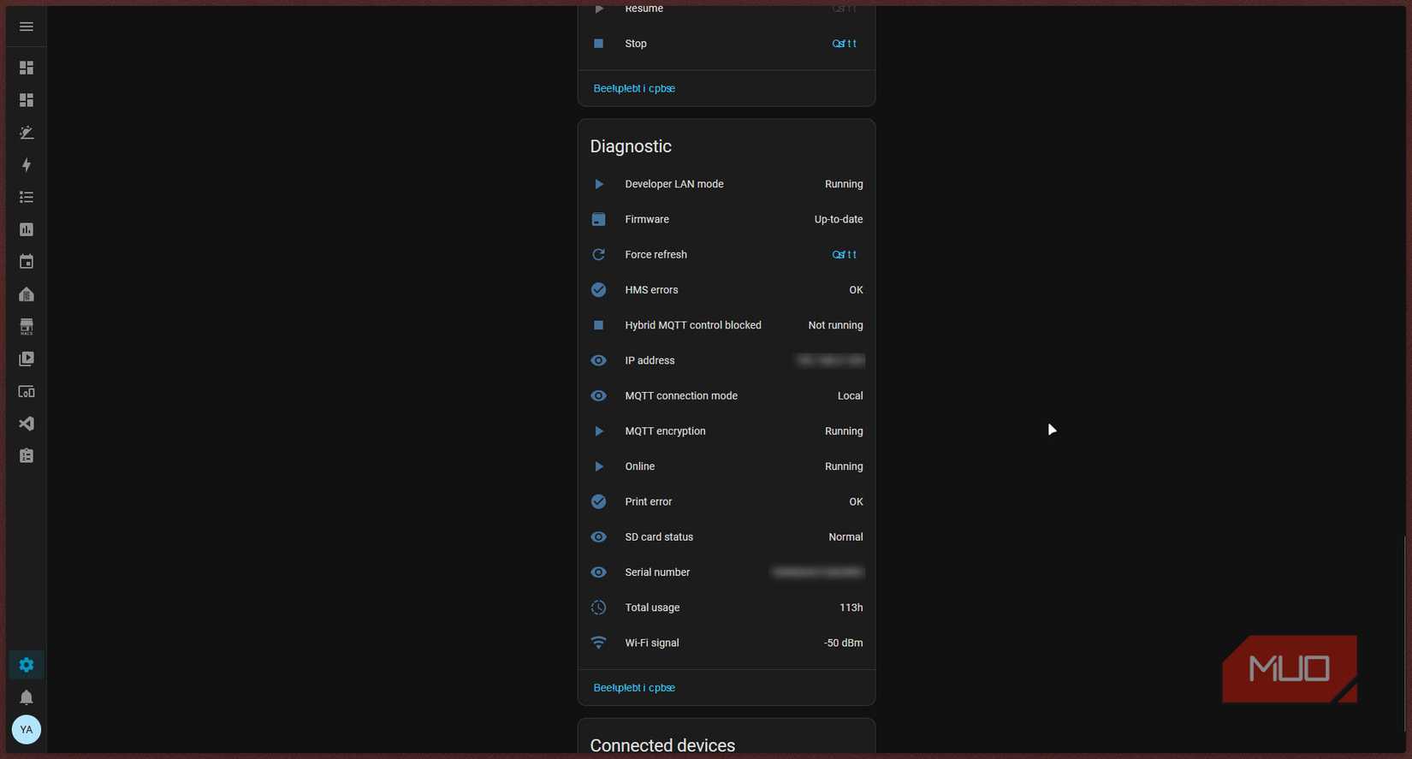
Task: Open the History bar chart sidebar icon
Action: (x=27, y=229)
